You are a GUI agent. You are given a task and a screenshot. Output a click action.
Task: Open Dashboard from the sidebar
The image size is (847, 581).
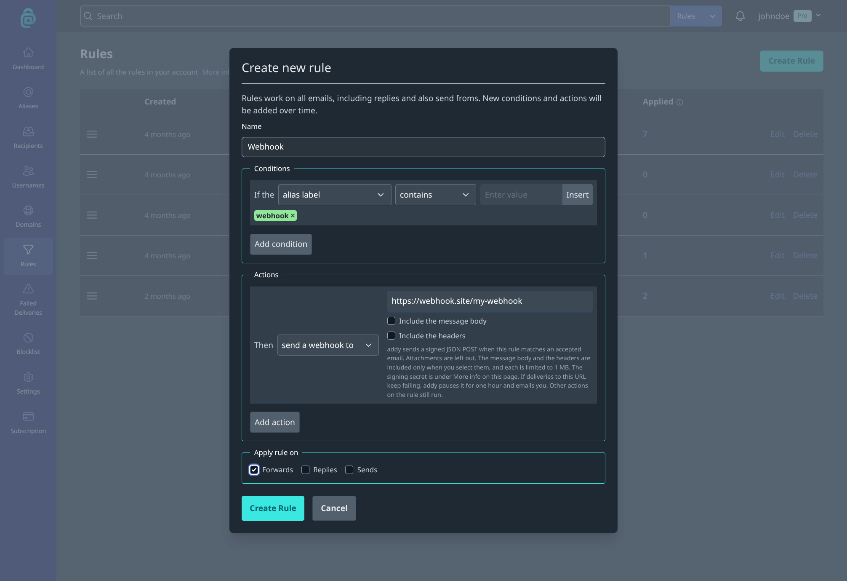tap(28, 59)
